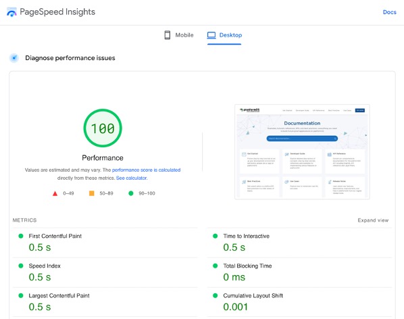Click the 'Speed Index' metric label

45,266
